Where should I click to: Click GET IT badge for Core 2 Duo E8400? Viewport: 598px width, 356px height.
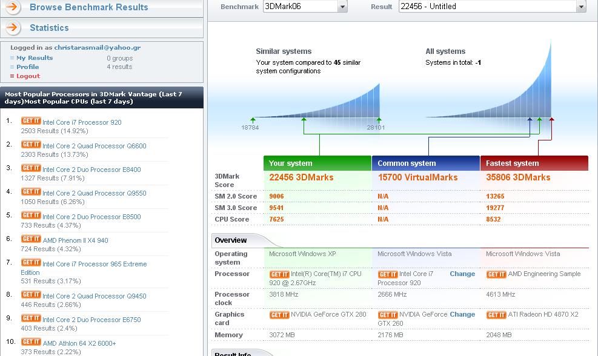(x=31, y=168)
